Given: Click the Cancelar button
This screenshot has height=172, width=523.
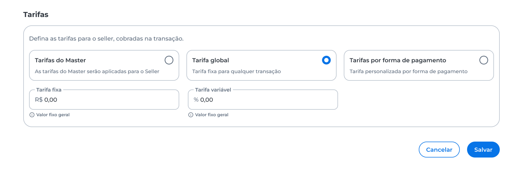Looking at the screenshot, I should (x=439, y=150).
